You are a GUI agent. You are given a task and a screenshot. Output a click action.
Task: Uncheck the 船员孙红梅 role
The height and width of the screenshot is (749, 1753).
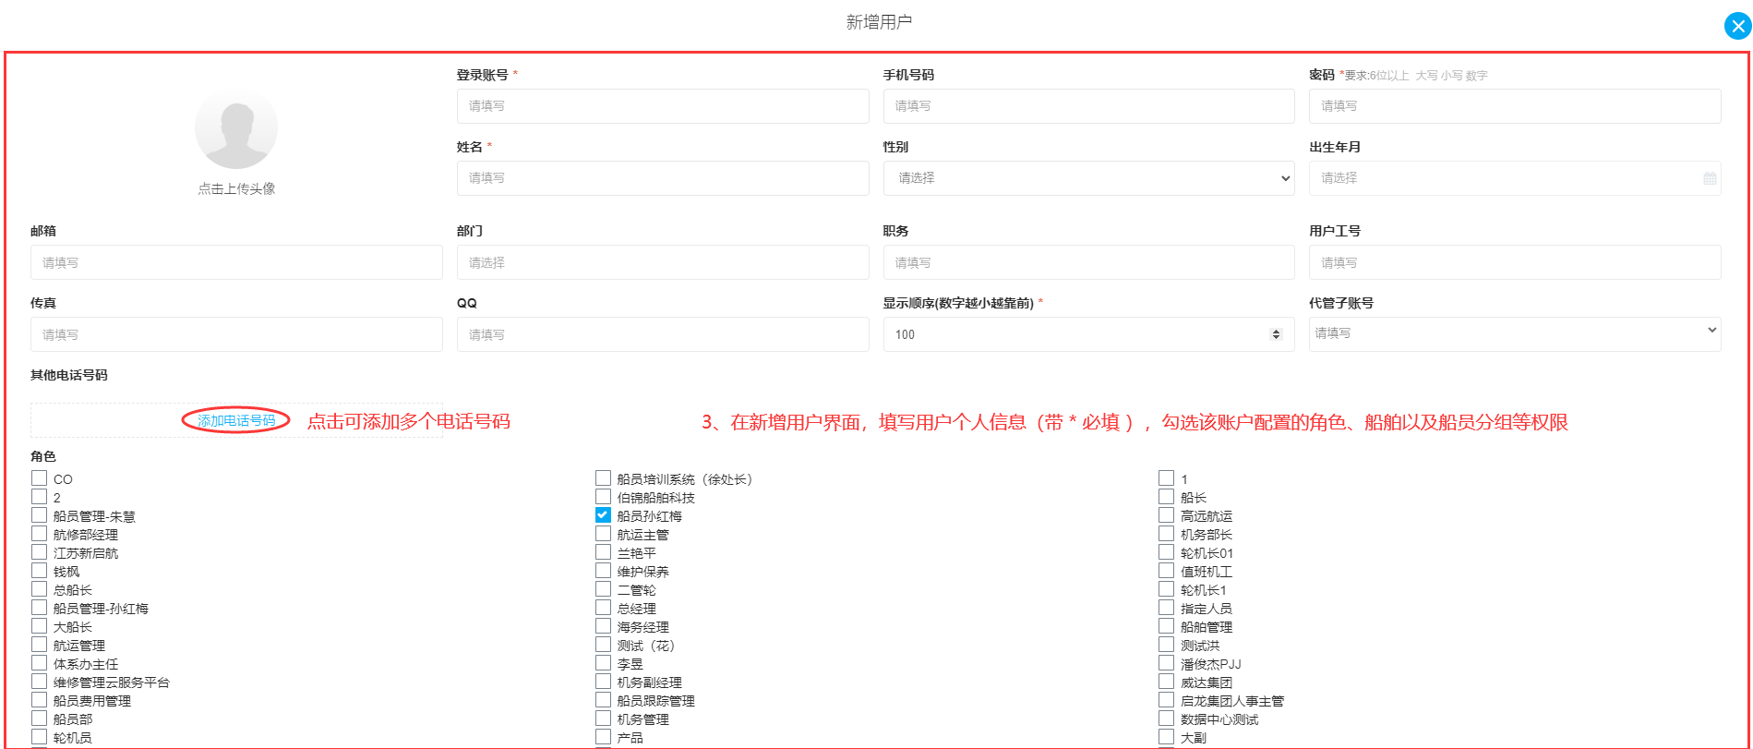(x=603, y=515)
